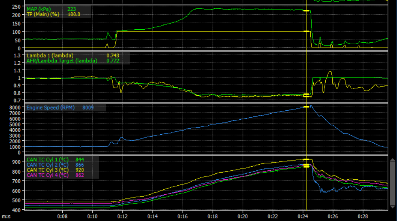The height and width of the screenshot is (221, 397).
Task: Click the Cyl 1 temperature value 844
Action: pyautogui.click(x=80, y=159)
